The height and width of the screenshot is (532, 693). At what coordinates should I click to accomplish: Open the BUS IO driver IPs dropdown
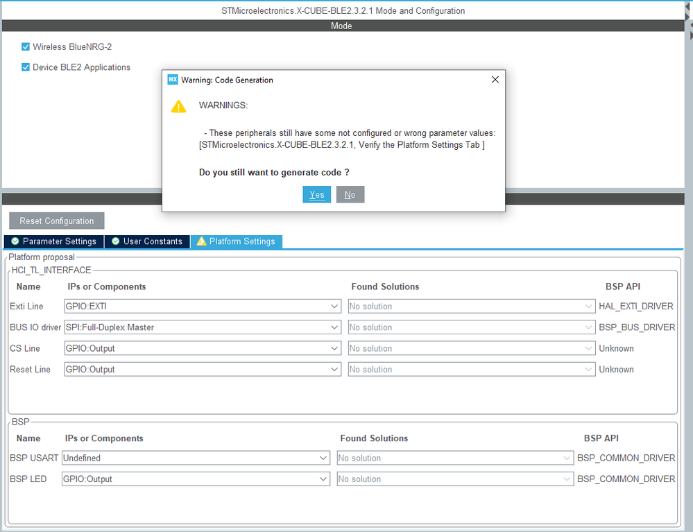point(203,327)
